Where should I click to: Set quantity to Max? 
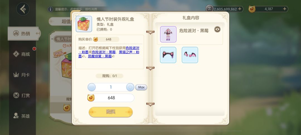pos(141,87)
